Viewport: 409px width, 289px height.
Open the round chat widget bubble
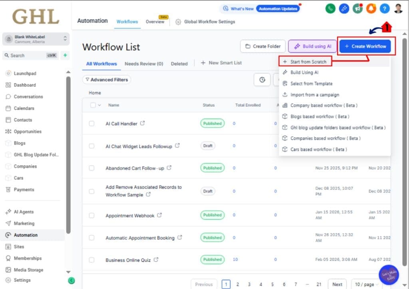pos(389,275)
